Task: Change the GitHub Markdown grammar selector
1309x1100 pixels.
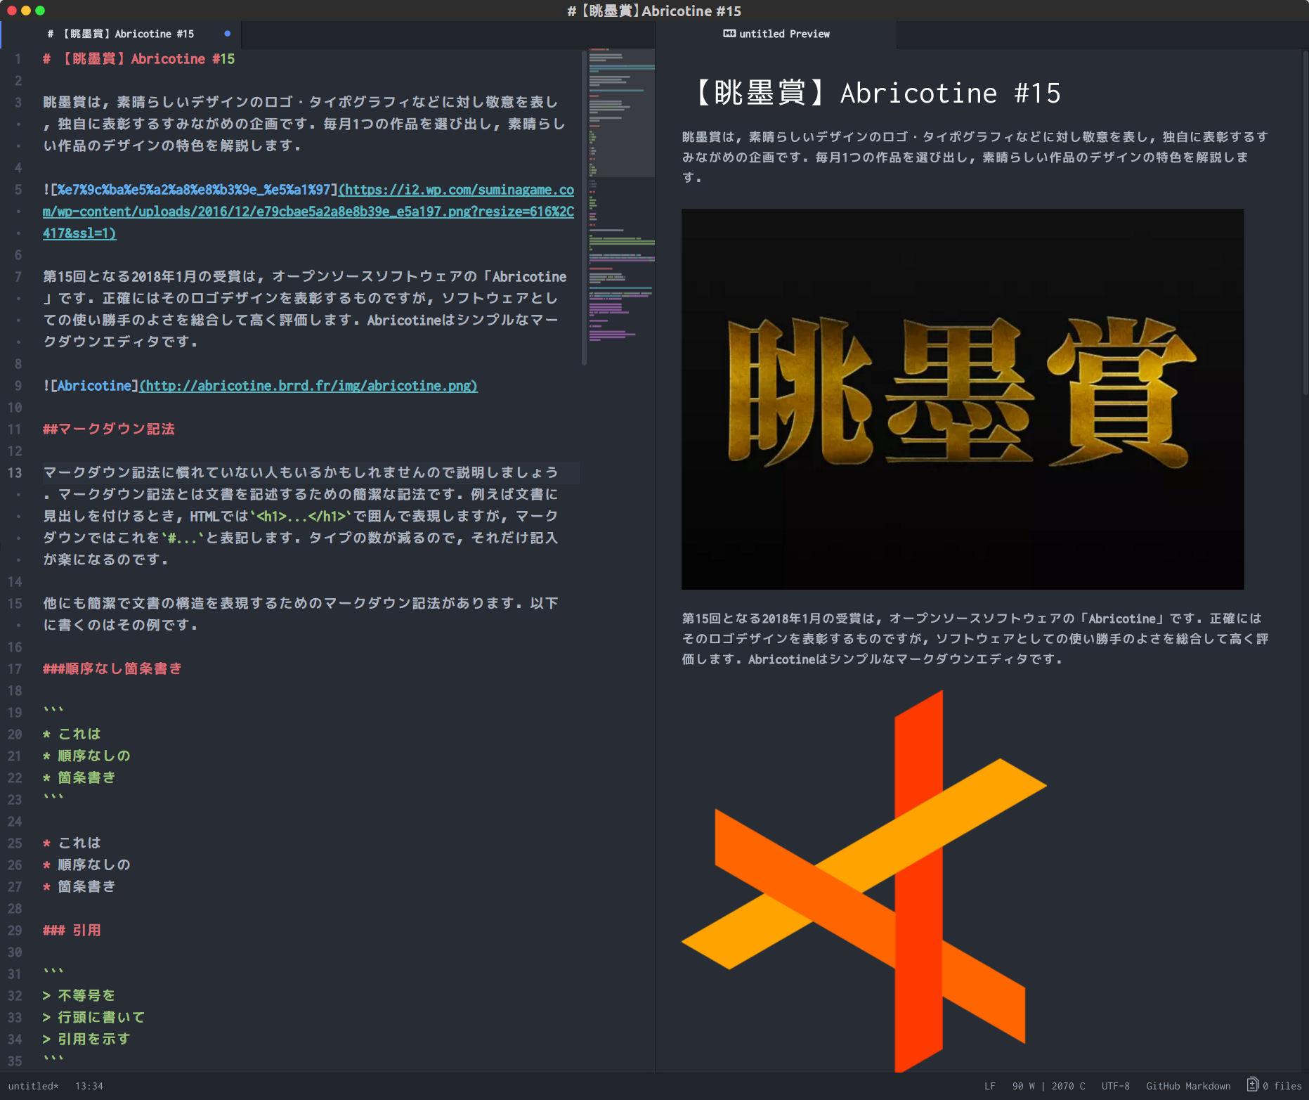Action: [x=1188, y=1086]
